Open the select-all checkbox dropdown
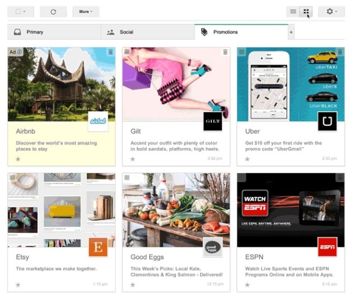Screen dimensions: 351x296 click(20, 12)
